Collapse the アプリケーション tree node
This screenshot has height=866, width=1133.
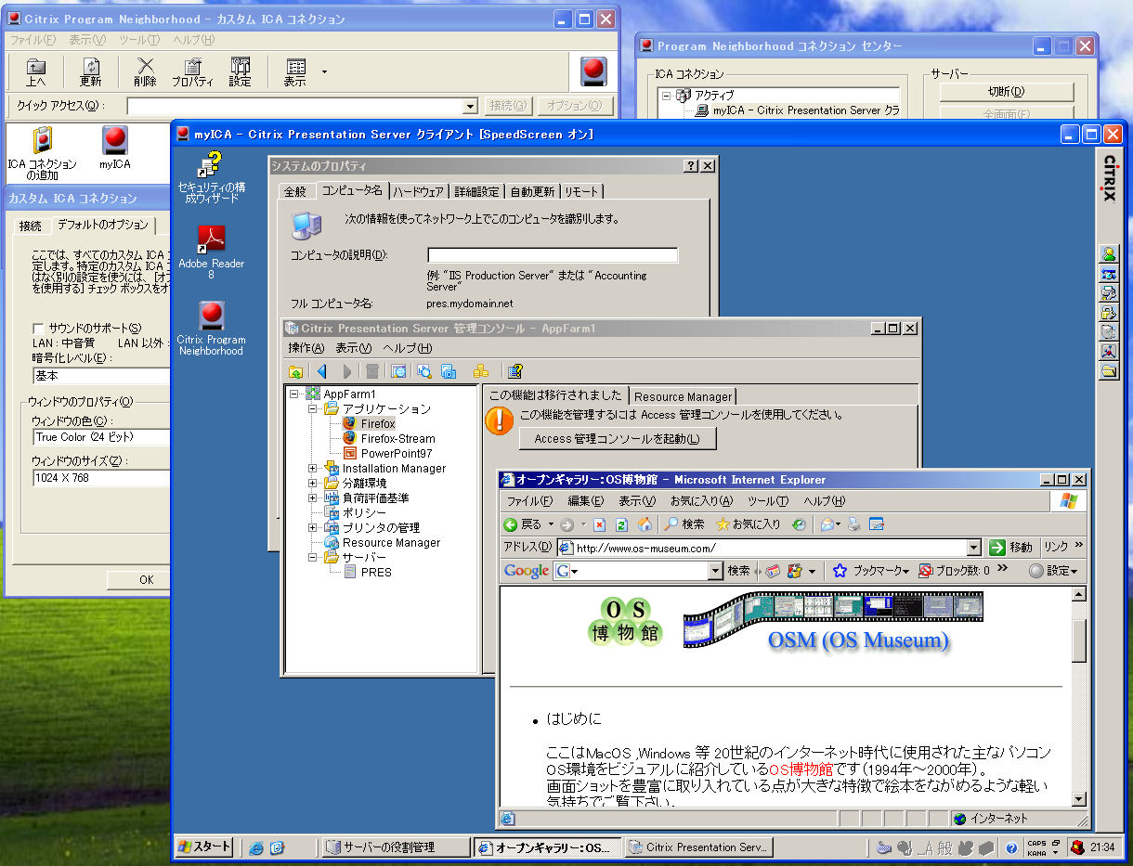click(x=313, y=409)
